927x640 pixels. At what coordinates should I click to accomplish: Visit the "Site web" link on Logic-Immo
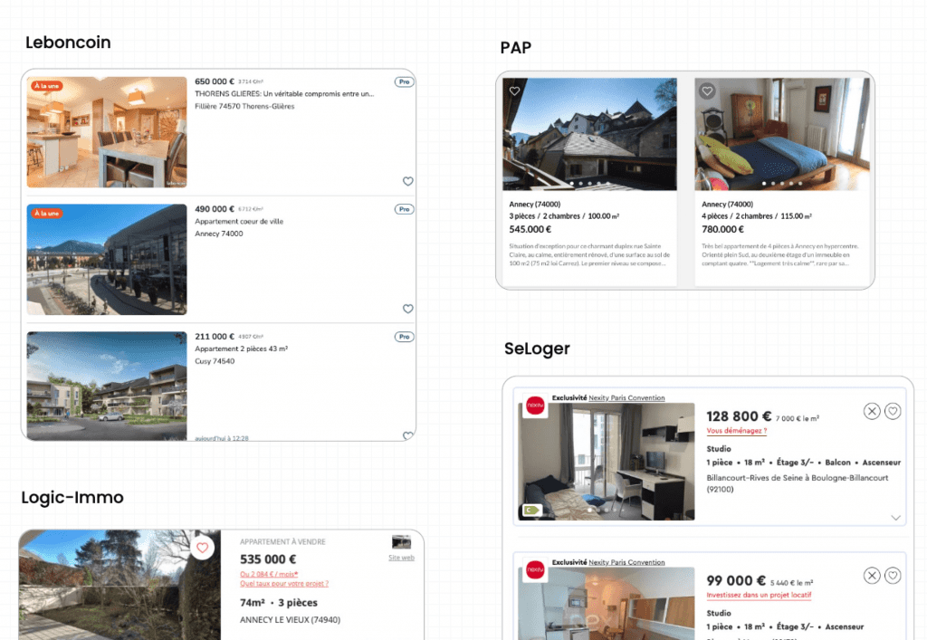coord(401,558)
